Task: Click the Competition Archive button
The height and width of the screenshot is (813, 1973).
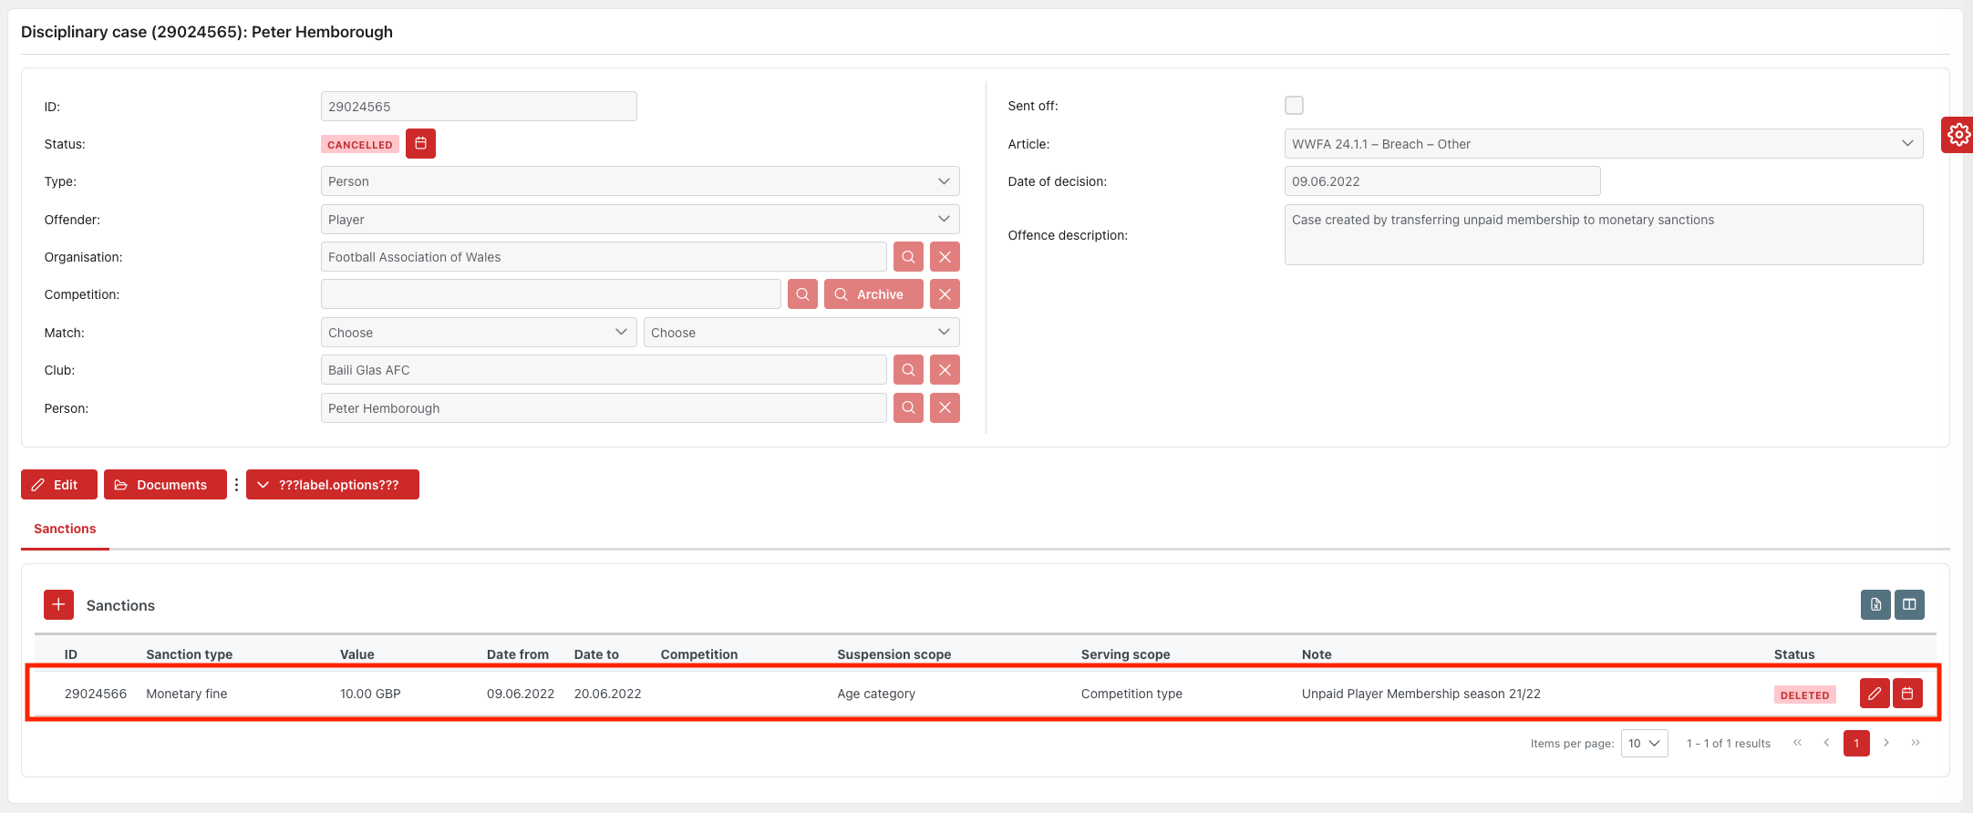Action: click(x=873, y=294)
